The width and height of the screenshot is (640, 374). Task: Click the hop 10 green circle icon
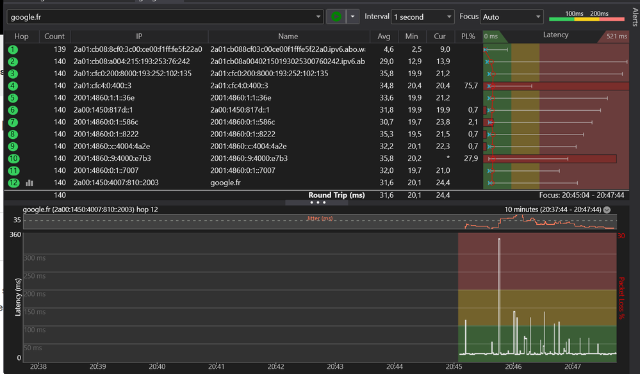point(13,158)
